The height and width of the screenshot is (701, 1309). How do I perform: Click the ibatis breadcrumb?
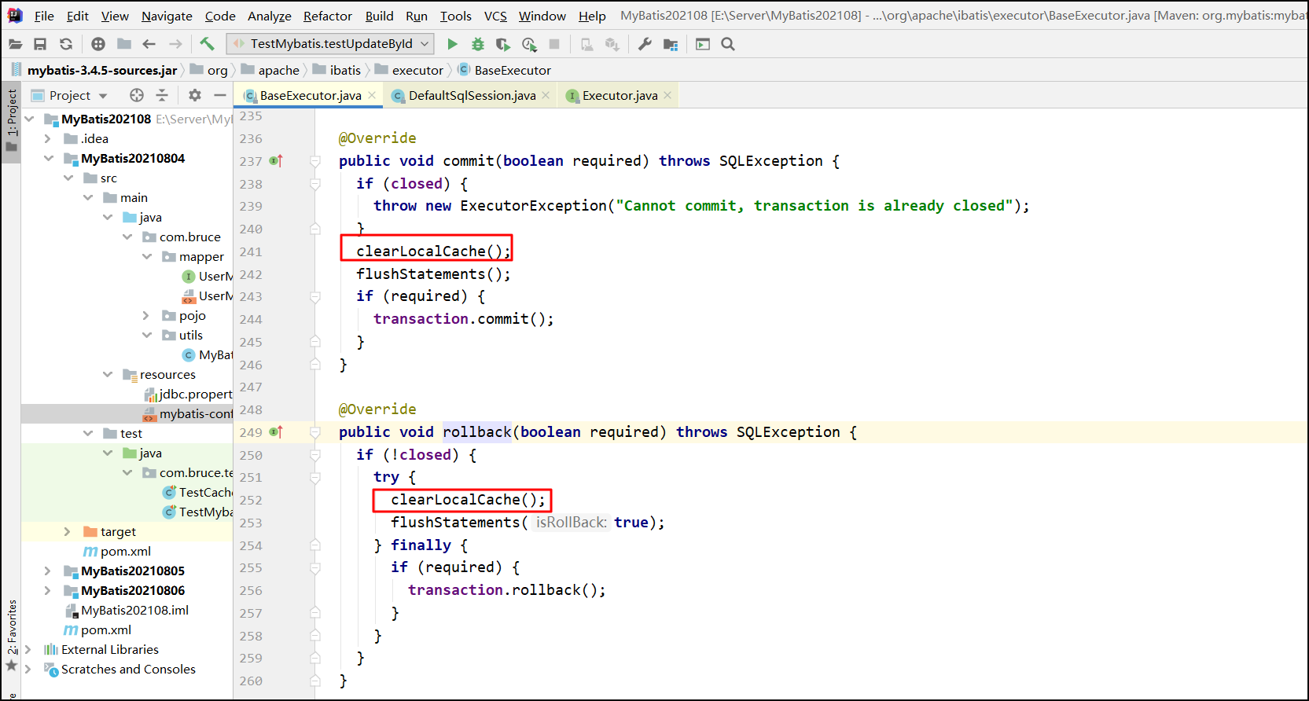[x=345, y=71]
